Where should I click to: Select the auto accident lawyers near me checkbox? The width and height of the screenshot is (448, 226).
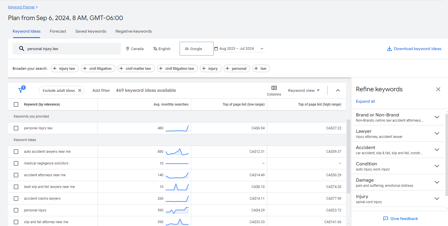(x=16, y=152)
